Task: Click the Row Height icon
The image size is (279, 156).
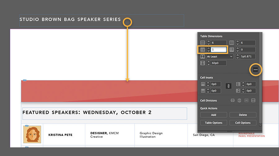Action: (x=202, y=56)
